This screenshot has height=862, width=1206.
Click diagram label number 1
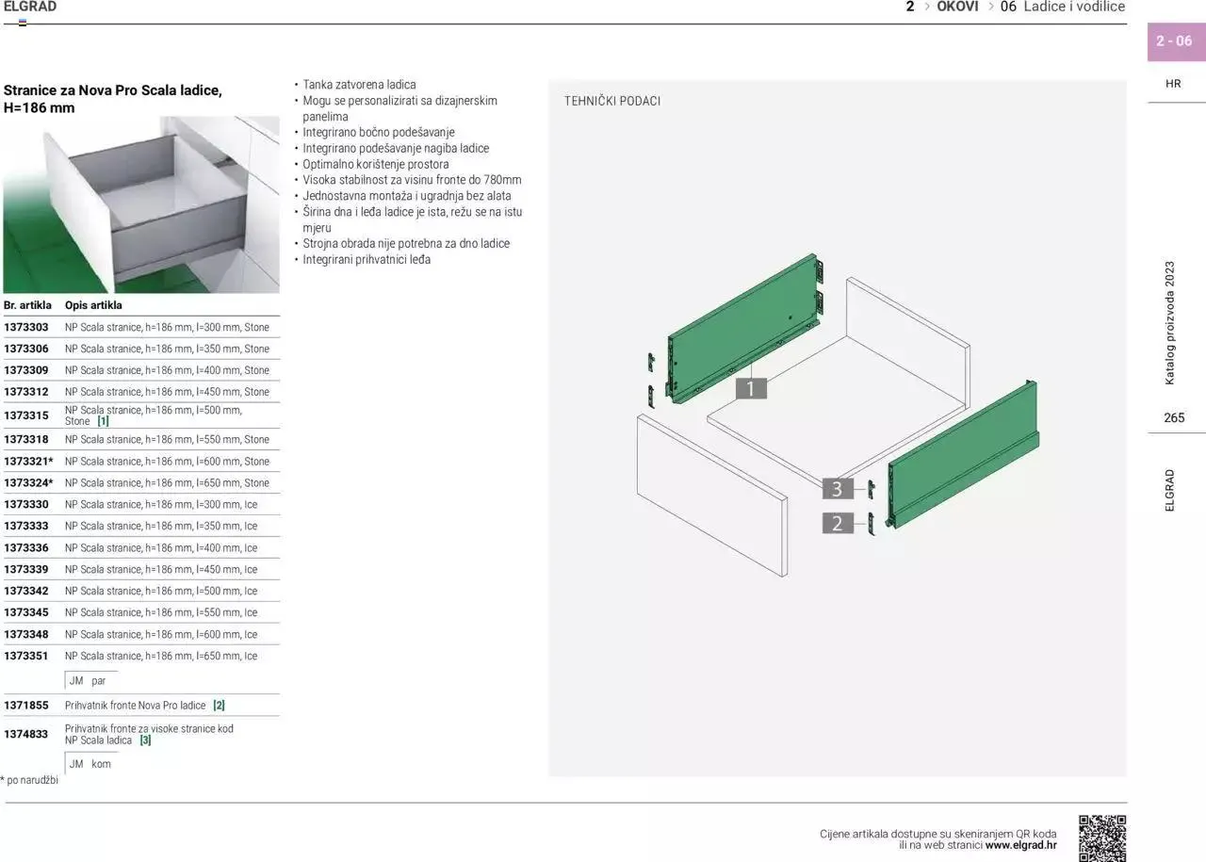751,388
